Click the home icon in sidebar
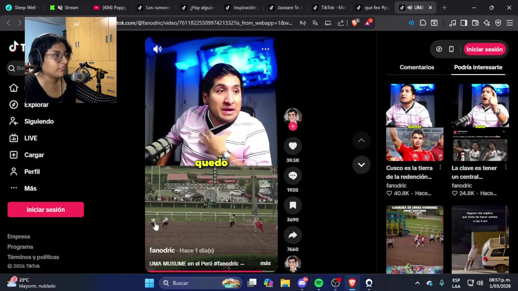518x291 pixels. click(14, 88)
